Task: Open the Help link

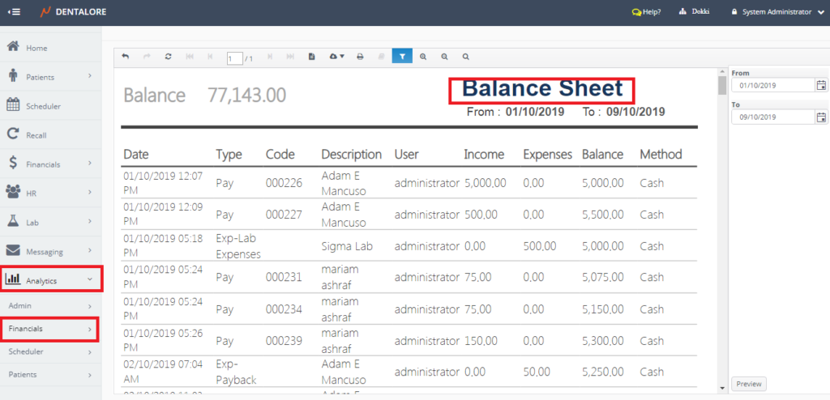Action: coord(646,12)
